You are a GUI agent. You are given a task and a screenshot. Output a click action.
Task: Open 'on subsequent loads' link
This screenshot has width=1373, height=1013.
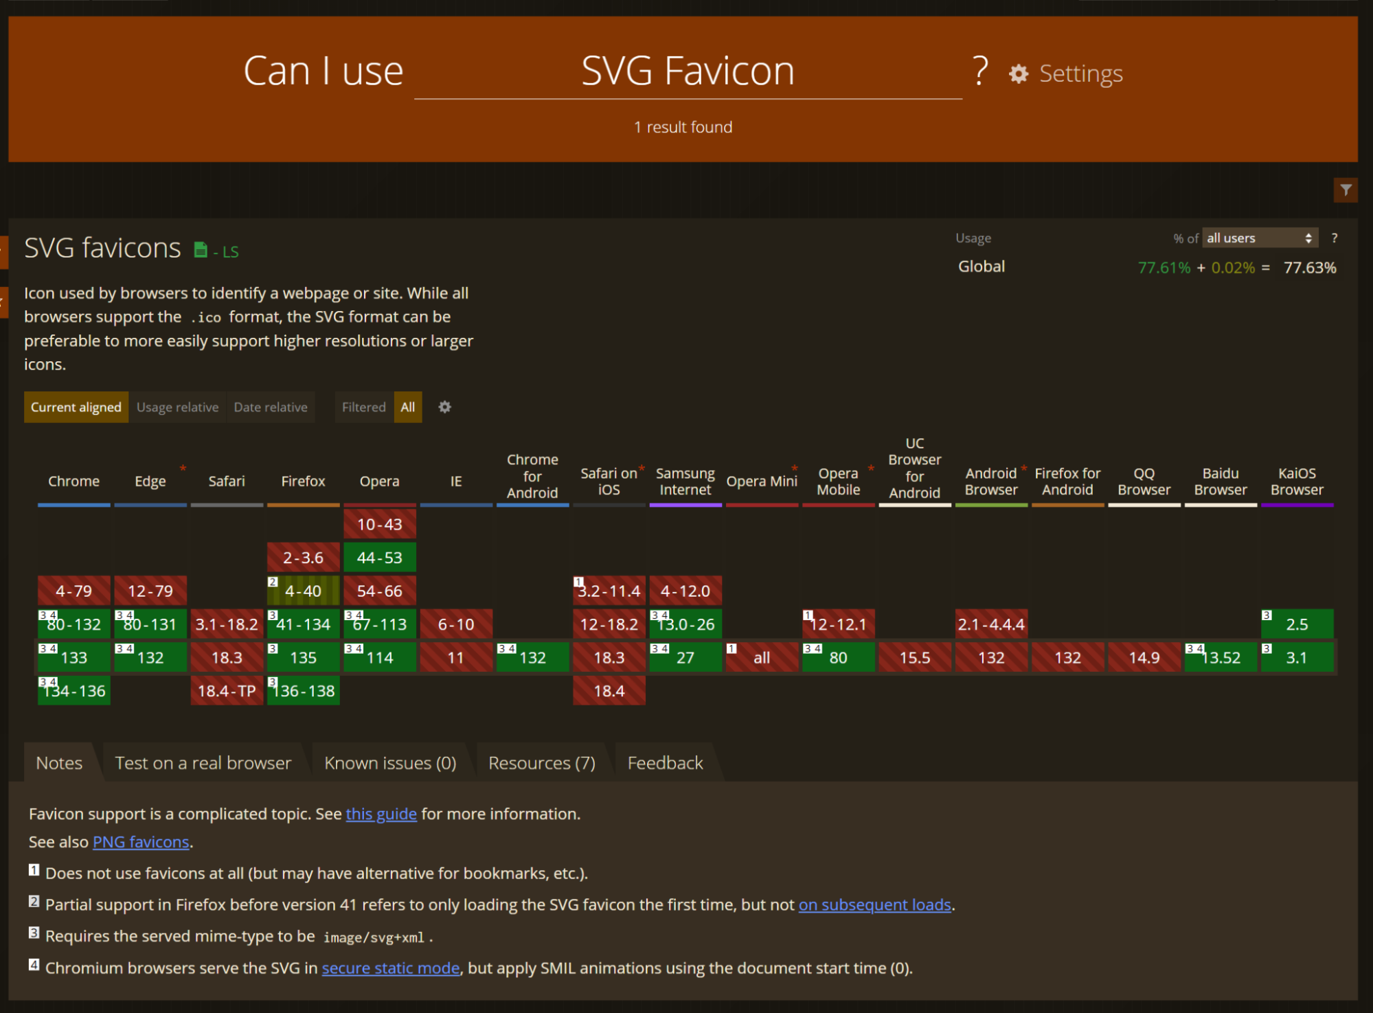pyautogui.click(x=874, y=905)
